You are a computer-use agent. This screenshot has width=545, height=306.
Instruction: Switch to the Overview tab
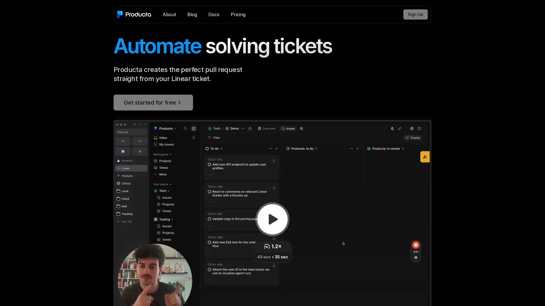(267, 129)
